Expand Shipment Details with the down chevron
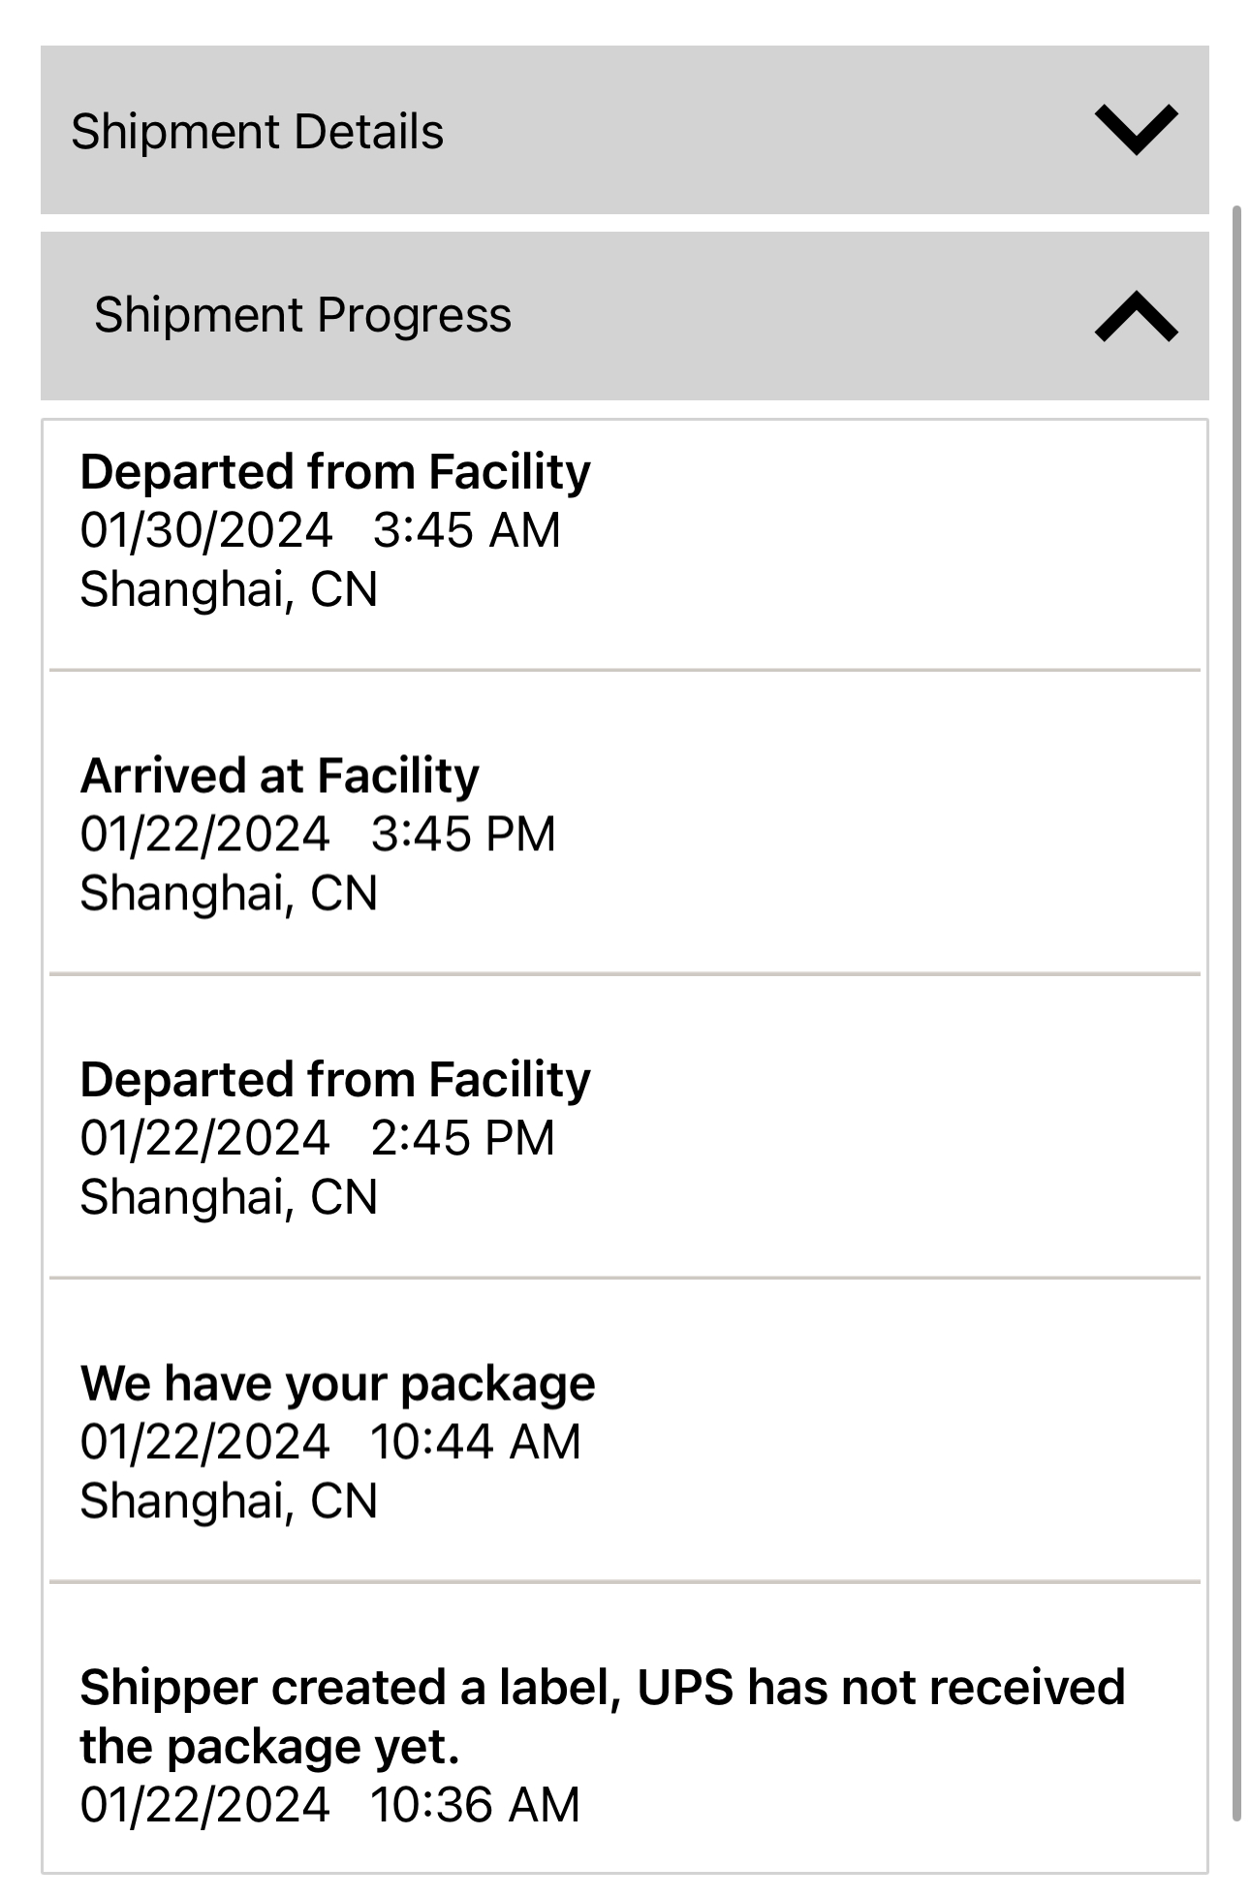 [x=1136, y=130]
